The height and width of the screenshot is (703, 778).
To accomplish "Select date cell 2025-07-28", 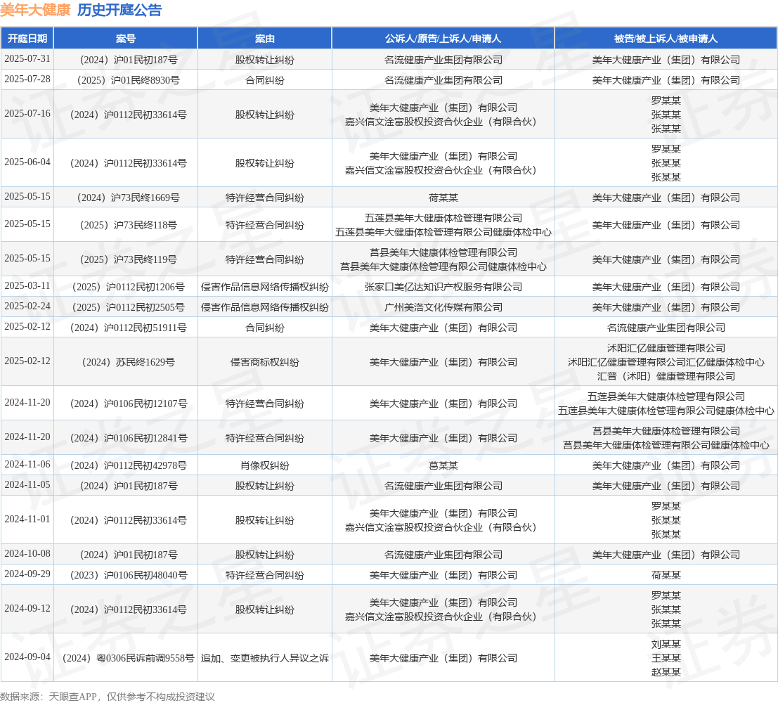I will [x=27, y=79].
